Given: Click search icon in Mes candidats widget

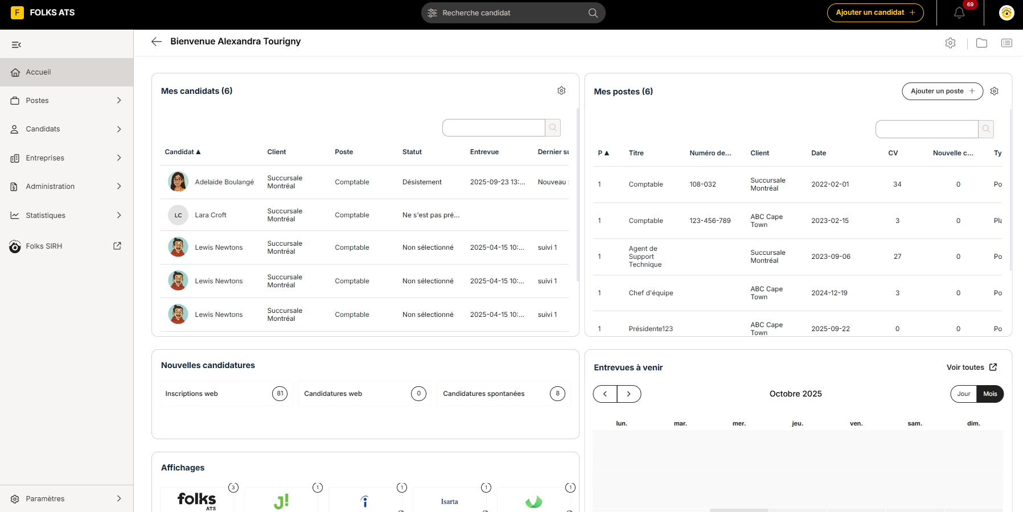Looking at the screenshot, I should [x=553, y=127].
